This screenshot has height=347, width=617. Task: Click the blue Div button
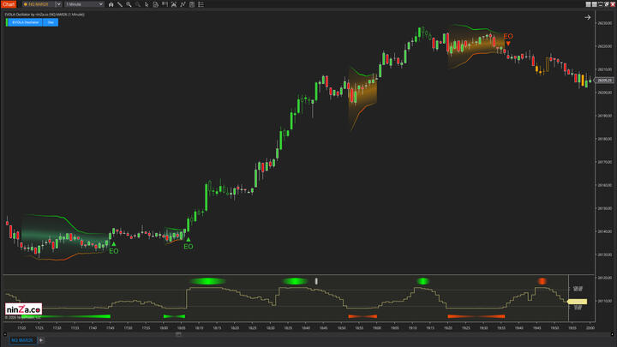pyautogui.click(x=51, y=22)
